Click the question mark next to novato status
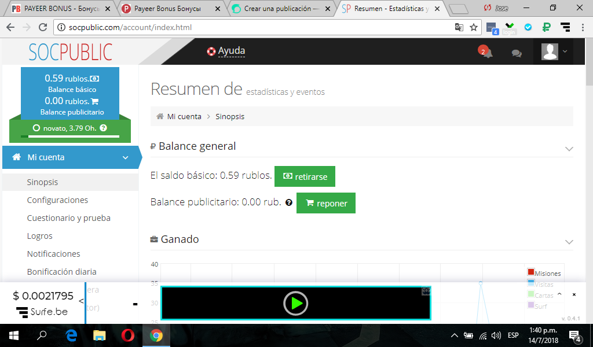The width and height of the screenshot is (593, 347). click(103, 128)
